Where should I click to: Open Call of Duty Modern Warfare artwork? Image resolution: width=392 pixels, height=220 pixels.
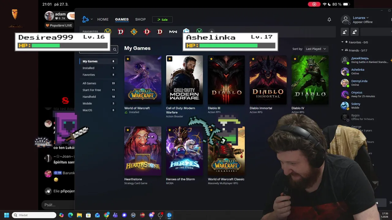pyautogui.click(x=184, y=80)
